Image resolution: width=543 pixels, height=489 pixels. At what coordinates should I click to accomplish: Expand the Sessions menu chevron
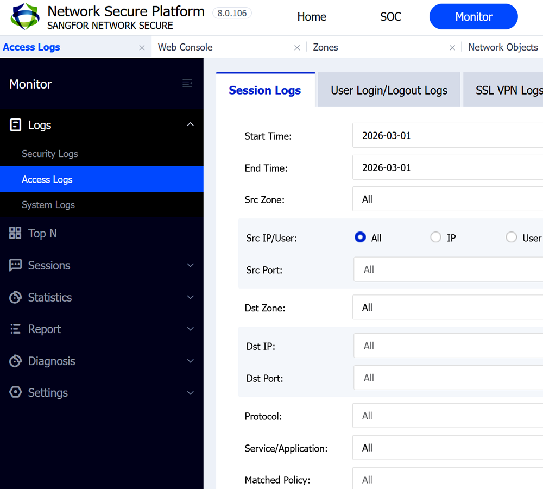point(190,265)
